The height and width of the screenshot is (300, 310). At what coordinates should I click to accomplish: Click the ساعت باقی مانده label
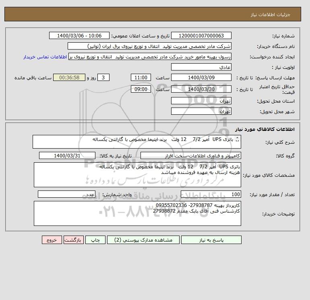point(33,78)
